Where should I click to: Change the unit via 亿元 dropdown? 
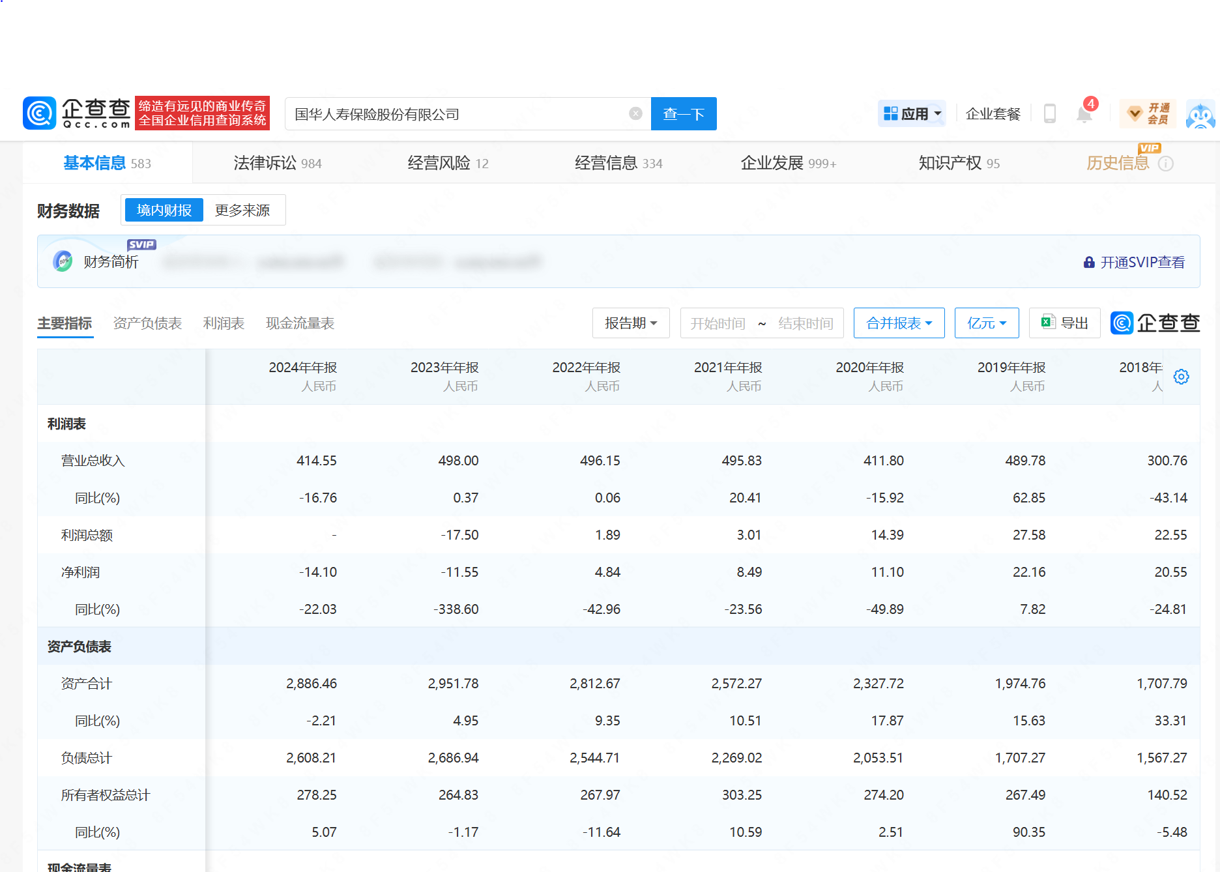pyautogui.click(x=987, y=323)
